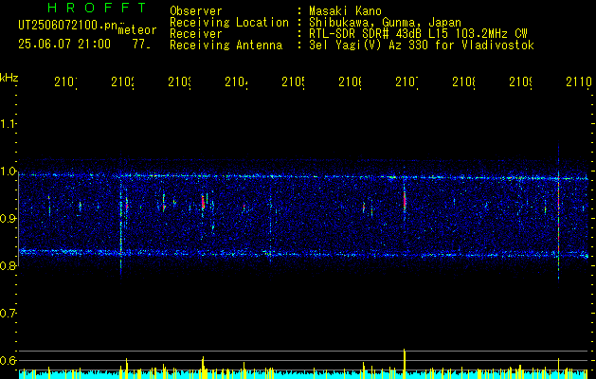Click the 2105 time axis marker
The image size is (596, 379).
tap(293, 82)
